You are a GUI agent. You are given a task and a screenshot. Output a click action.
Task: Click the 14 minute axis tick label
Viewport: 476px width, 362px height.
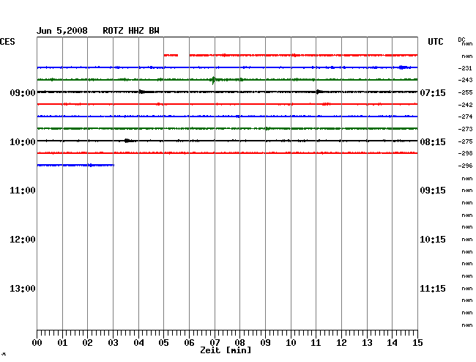[x=392, y=343]
